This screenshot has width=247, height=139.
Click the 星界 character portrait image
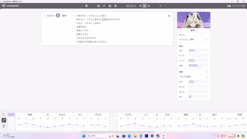coord(193,20)
